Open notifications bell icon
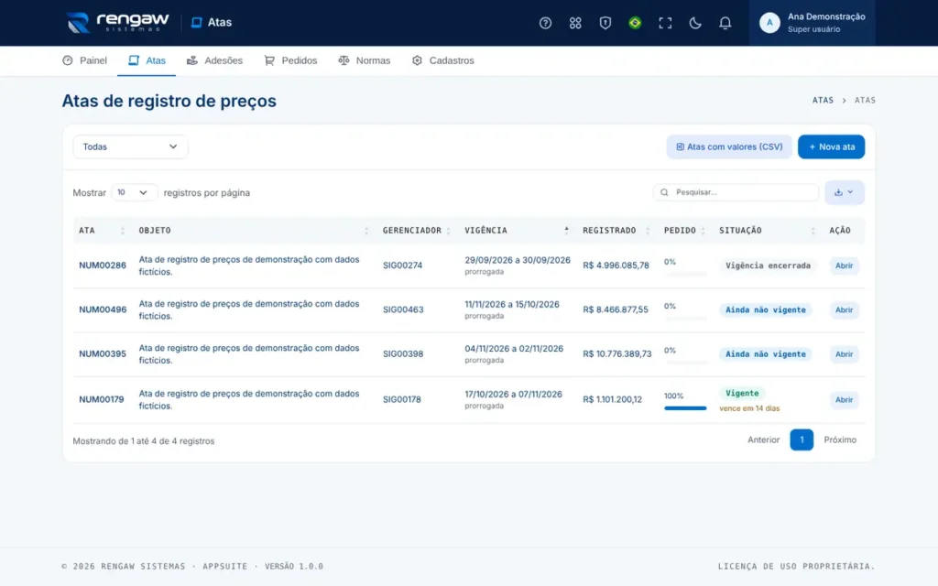Image resolution: width=938 pixels, height=586 pixels. pyautogui.click(x=725, y=23)
